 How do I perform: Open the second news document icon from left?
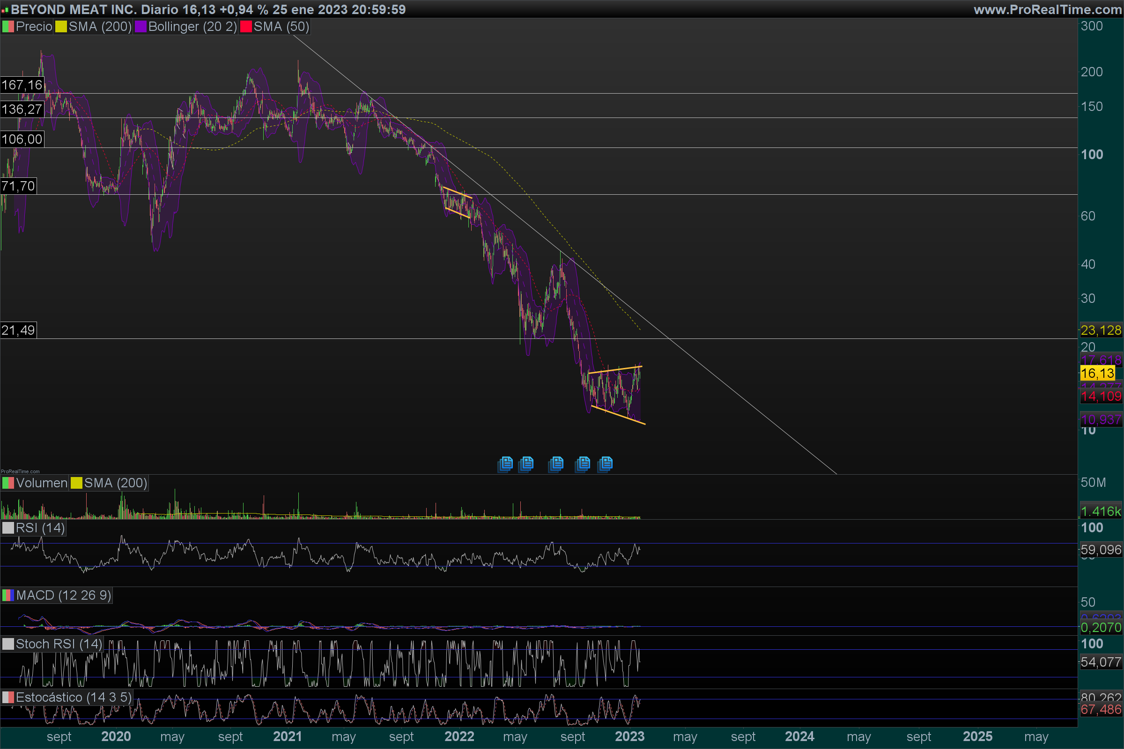pyautogui.click(x=526, y=463)
